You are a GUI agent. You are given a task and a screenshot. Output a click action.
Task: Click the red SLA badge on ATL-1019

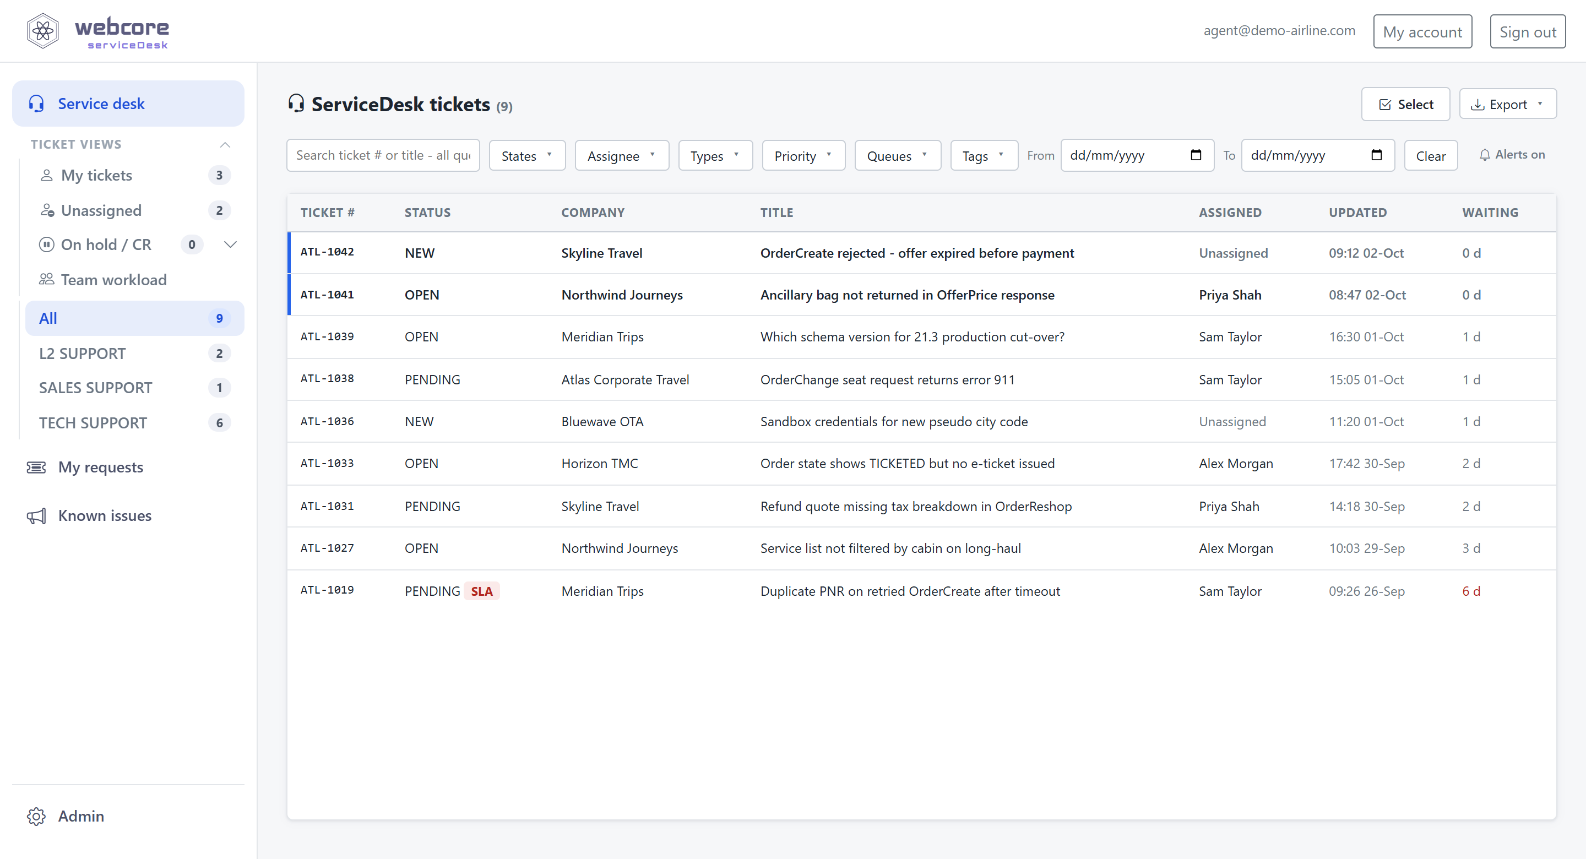tap(481, 591)
